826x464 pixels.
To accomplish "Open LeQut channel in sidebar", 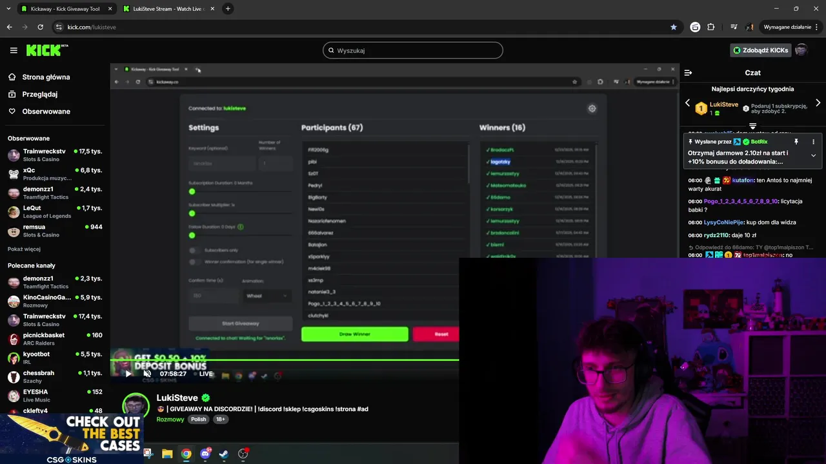I will 55,212.
